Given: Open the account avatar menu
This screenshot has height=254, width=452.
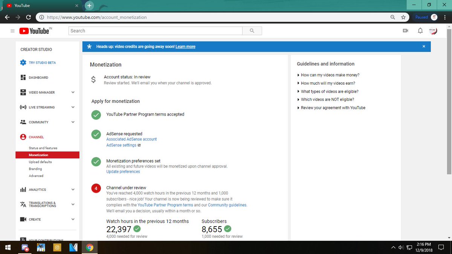Looking at the screenshot, I should coord(433,31).
